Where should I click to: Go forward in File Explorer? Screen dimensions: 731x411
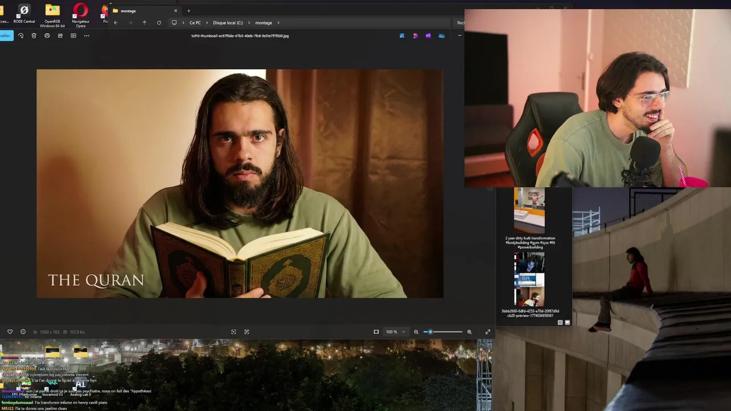(130, 23)
